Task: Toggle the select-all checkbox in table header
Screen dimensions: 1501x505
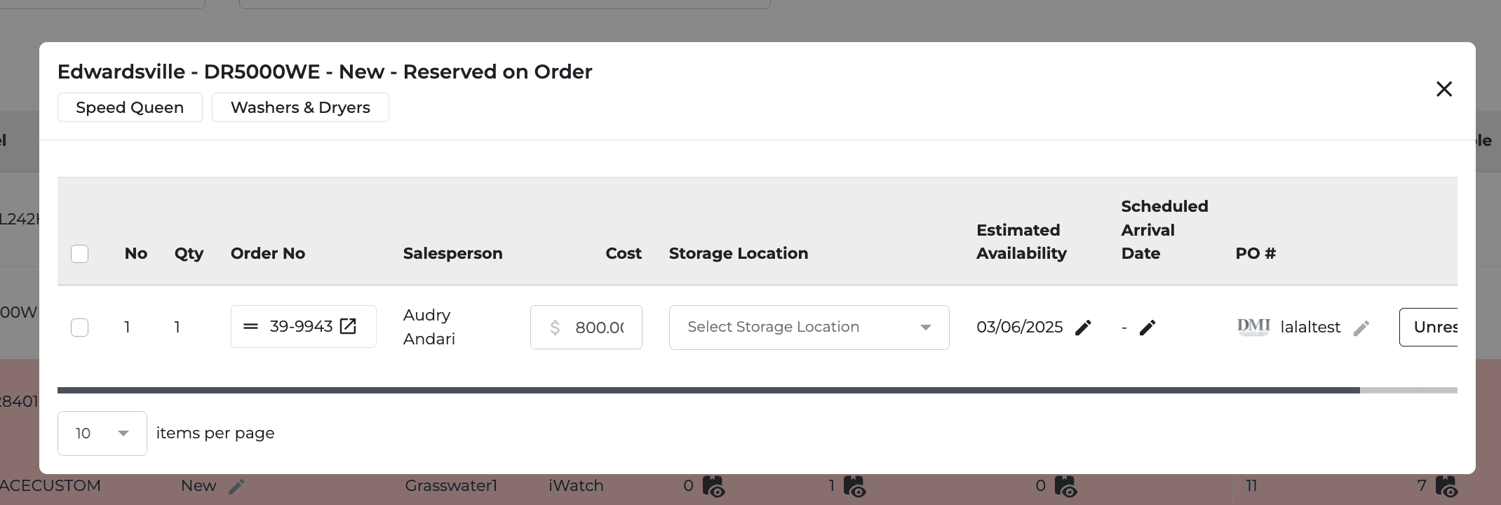Action: (80, 254)
